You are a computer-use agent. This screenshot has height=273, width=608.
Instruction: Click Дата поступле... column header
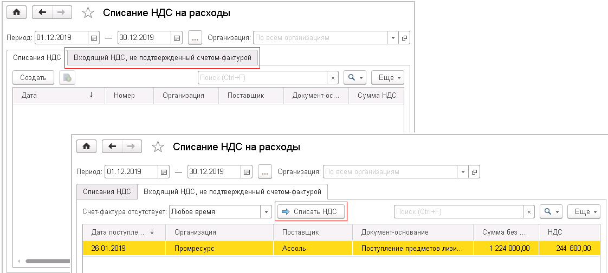124,232
